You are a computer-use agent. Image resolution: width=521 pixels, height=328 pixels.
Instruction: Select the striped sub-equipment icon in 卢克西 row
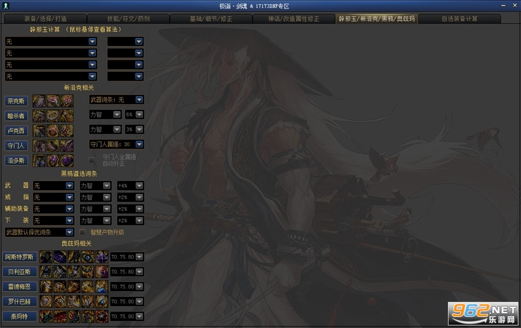pyautogui.click(x=67, y=130)
